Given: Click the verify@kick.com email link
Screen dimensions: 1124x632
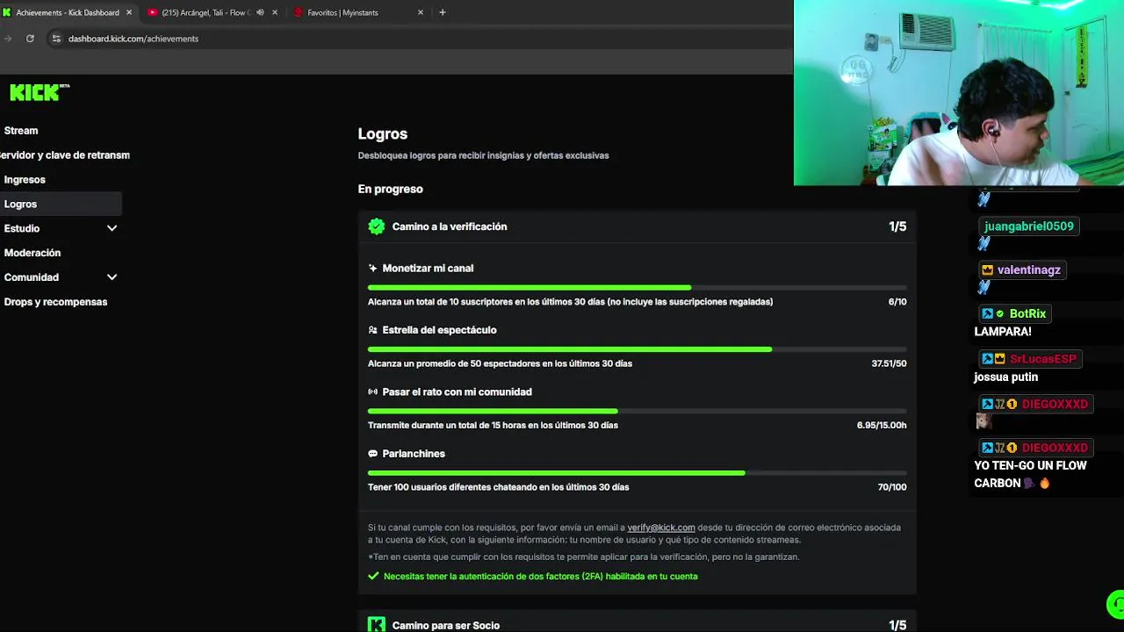Looking at the screenshot, I should coord(661,528).
